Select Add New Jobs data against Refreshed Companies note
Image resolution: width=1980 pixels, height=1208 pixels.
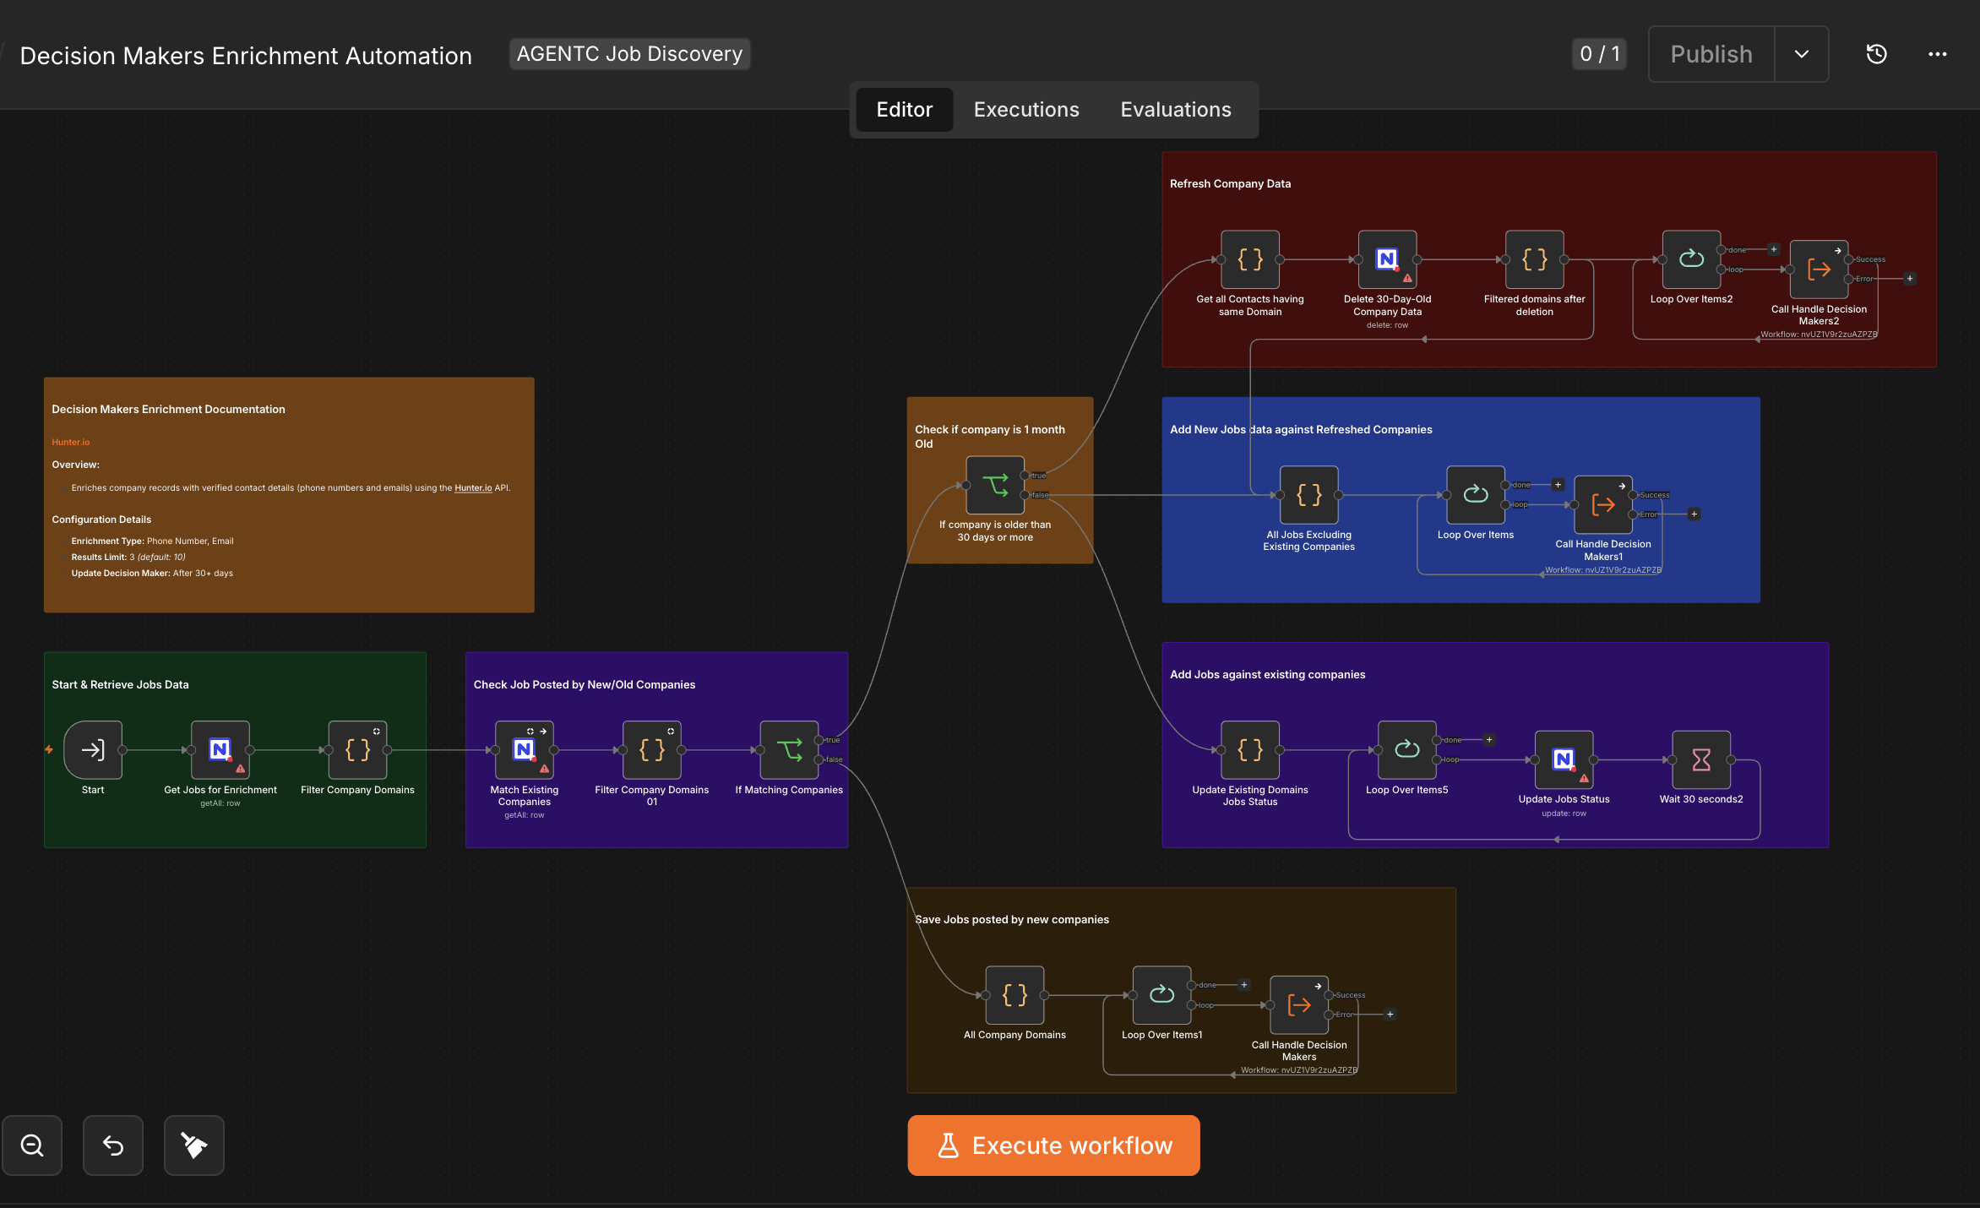tap(1301, 429)
